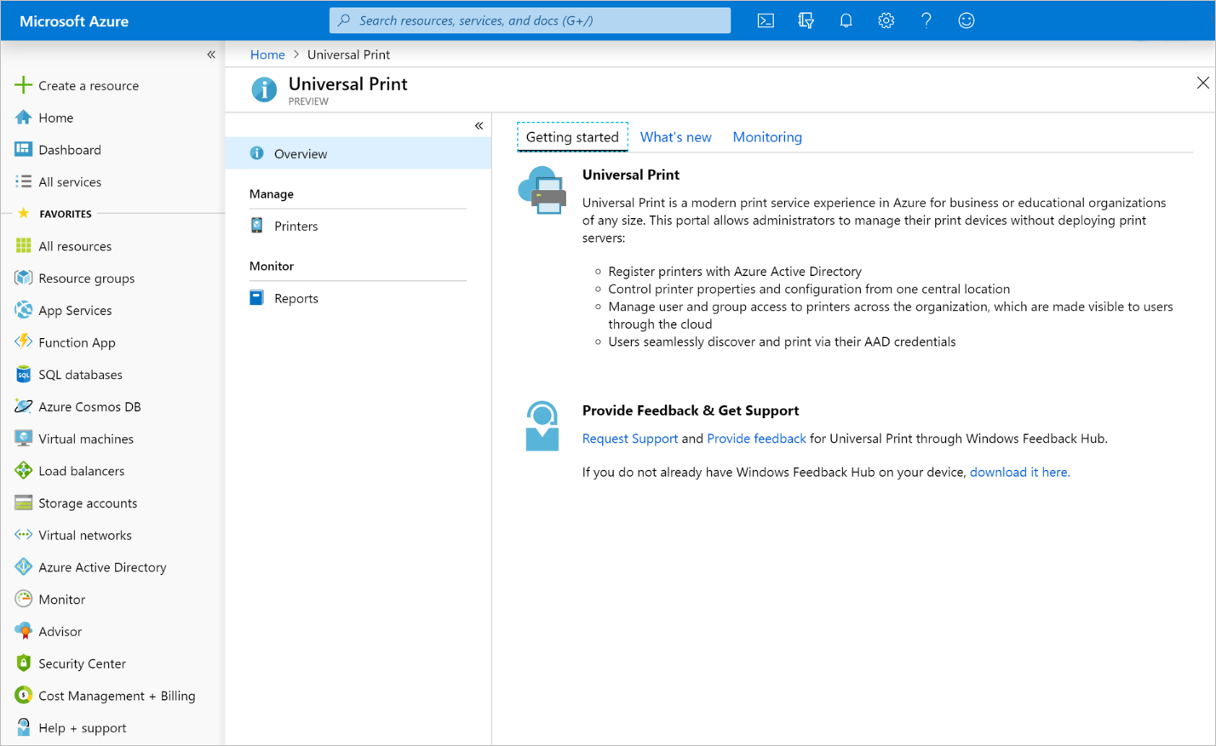1216x746 pixels.
Task: Click the Overview info icon
Action: coord(256,153)
